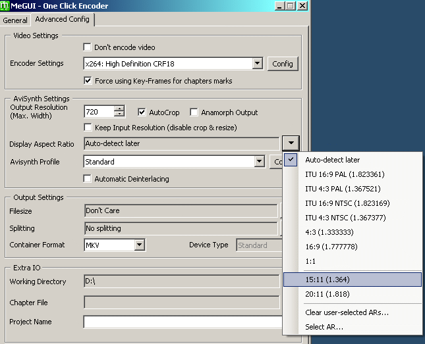Minimize the MeGUI window
This screenshot has width=425, height=344.
coord(279,6)
